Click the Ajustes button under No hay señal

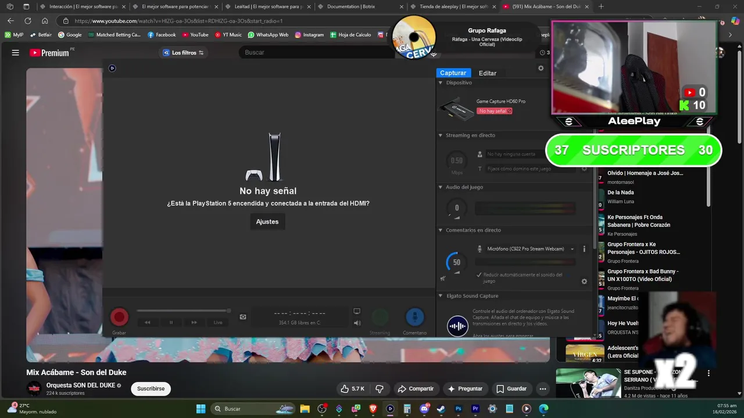click(267, 222)
